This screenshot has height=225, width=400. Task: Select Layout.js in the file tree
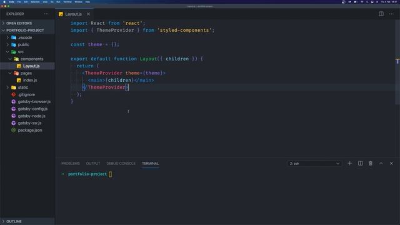tap(31, 66)
